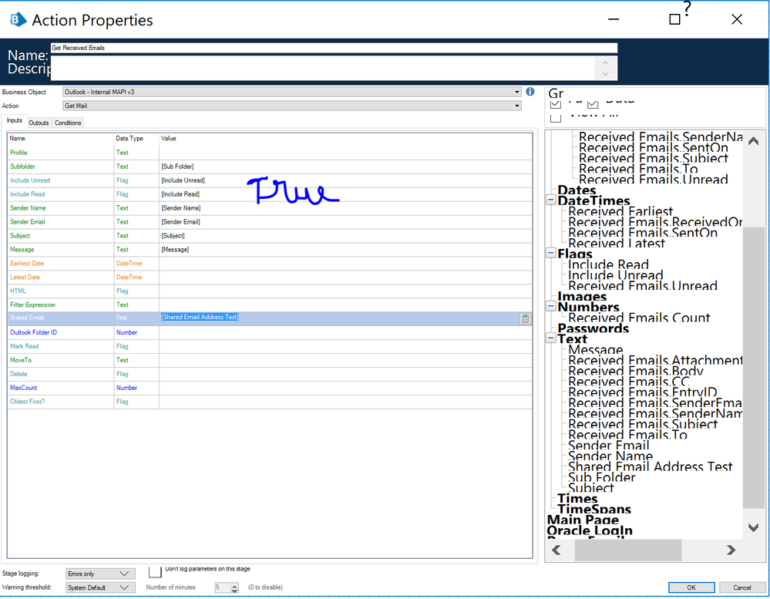Screen dimensions: 770x599
Task: Click the Blue Prism logo in title bar
Action: pos(18,19)
